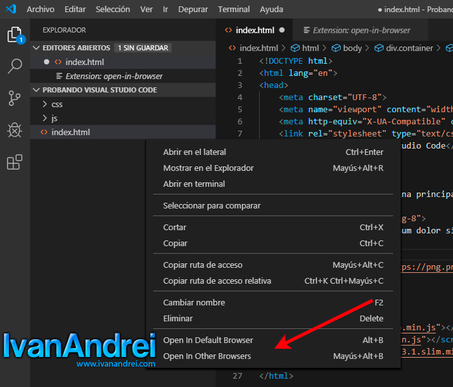Choose Abrir en el lateral
This screenshot has height=387, width=453.
coord(273,152)
